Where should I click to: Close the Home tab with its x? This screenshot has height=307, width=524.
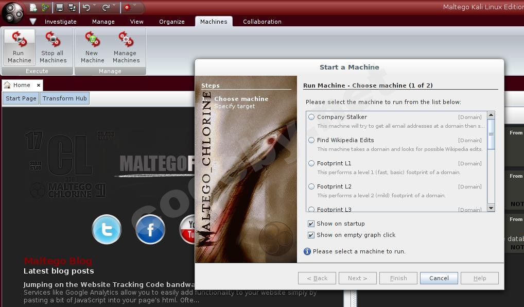coord(39,86)
